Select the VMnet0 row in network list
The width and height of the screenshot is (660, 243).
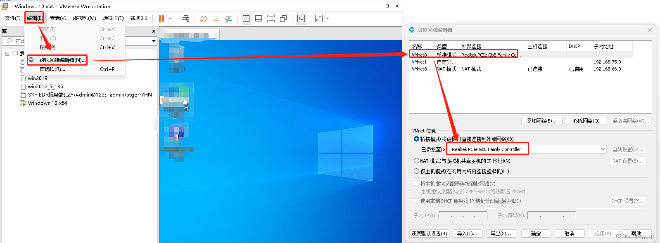pyautogui.click(x=521, y=55)
